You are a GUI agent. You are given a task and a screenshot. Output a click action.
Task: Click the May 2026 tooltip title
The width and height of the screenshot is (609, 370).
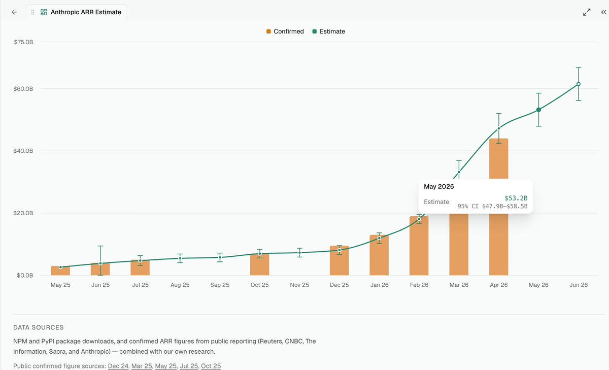pos(439,187)
